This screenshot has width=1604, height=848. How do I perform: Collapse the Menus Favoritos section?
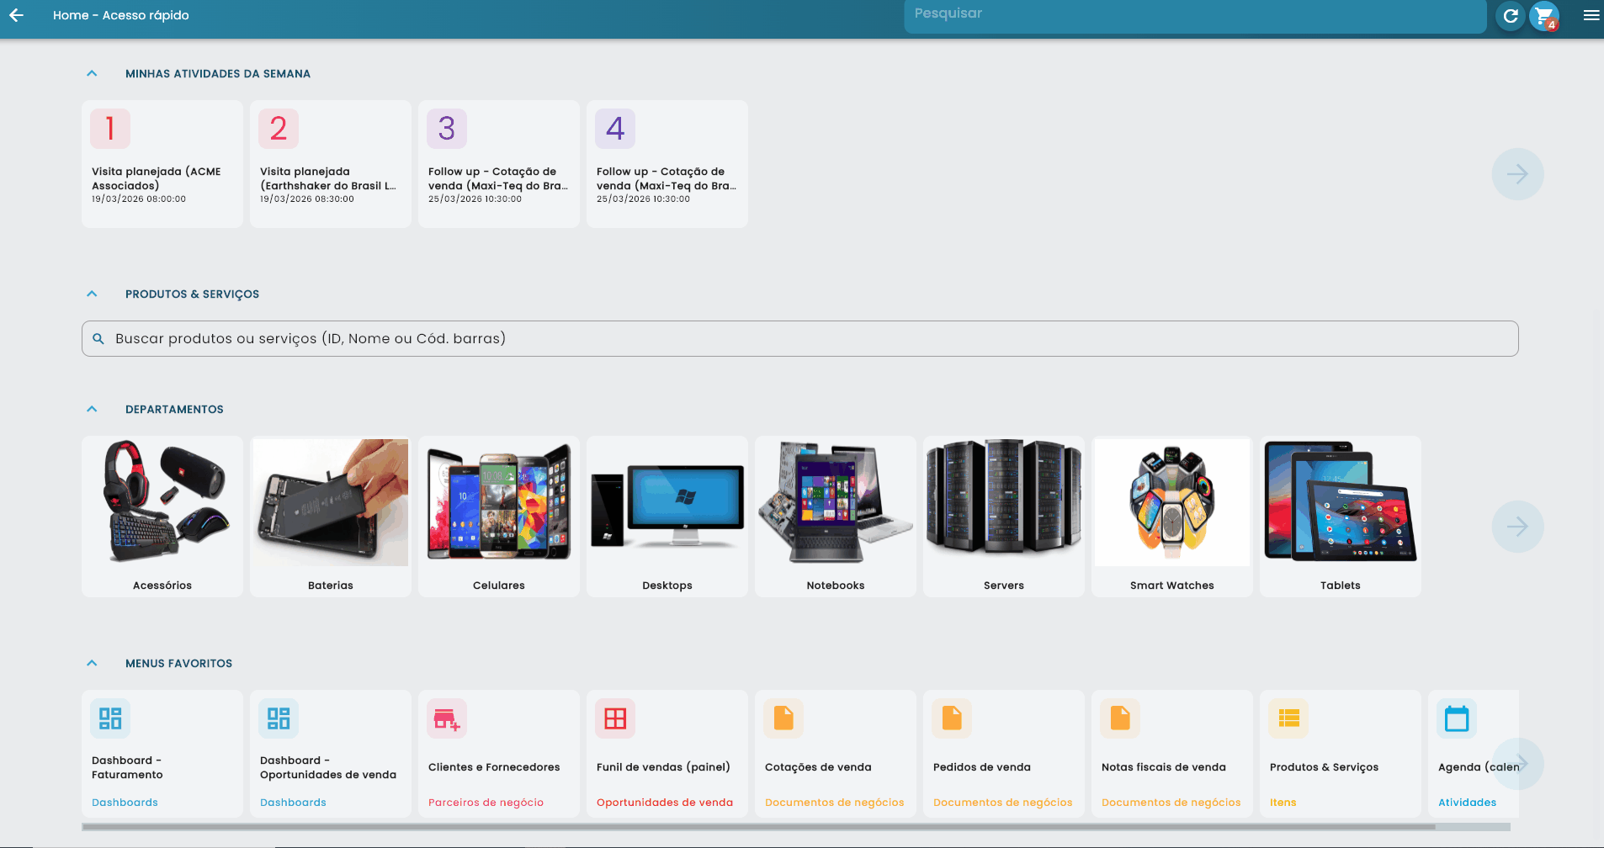pos(92,663)
